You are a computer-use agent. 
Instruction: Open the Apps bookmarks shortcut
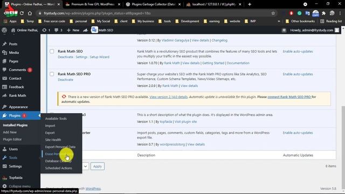(10, 22)
